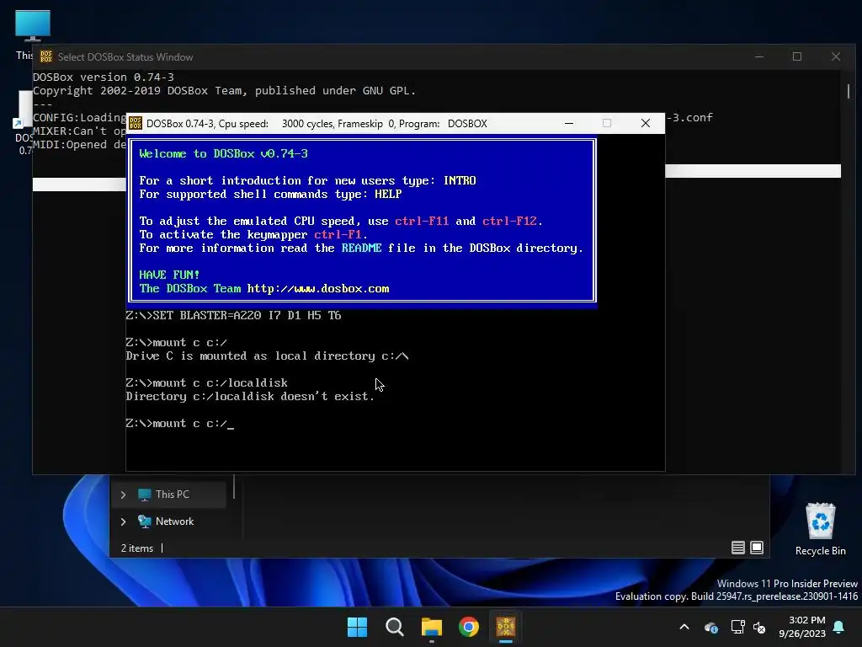Click the Status Window vertical scrollbar
The width and height of the screenshot is (862, 647).
(x=849, y=91)
